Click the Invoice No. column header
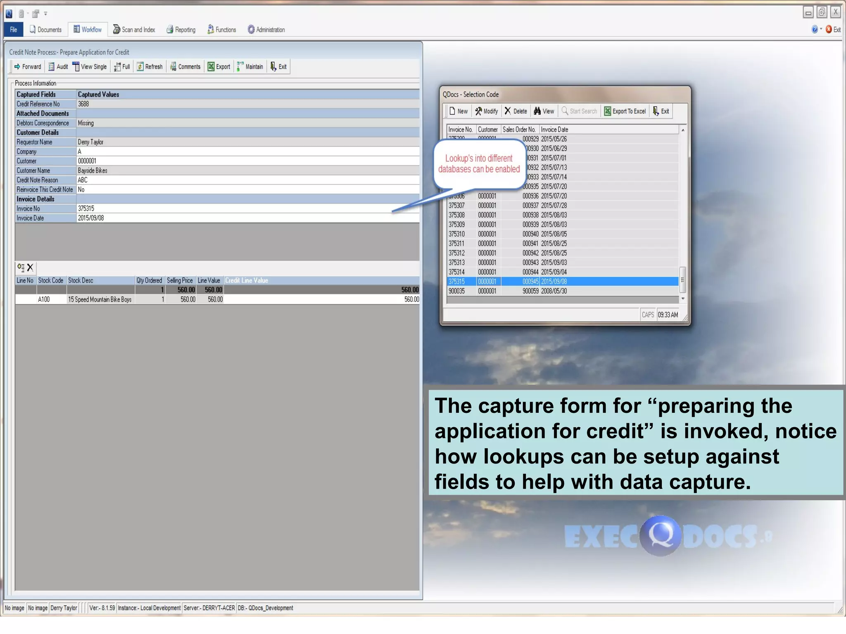The height and width of the screenshot is (634, 846). click(461, 130)
